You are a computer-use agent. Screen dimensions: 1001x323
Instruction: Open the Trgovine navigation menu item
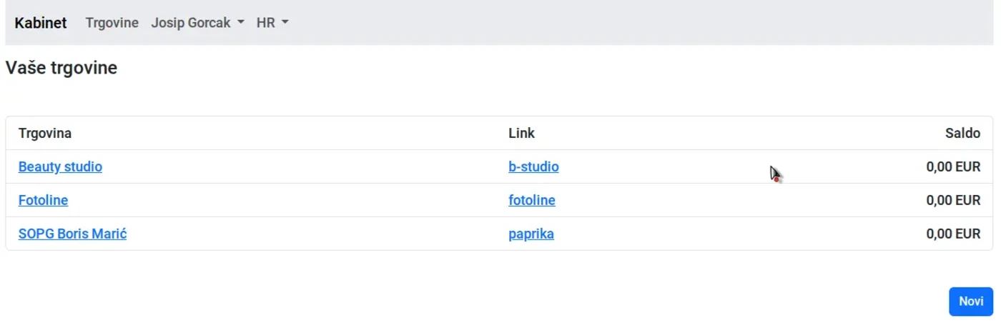tap(112, 23)
